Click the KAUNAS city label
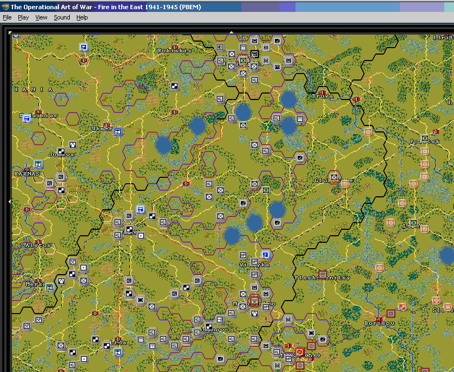 [27, 174]
